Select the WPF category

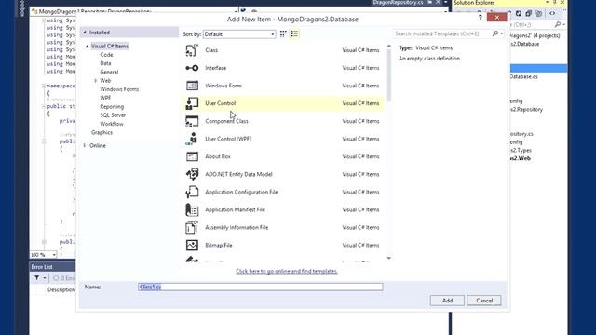tap(105, 98)
